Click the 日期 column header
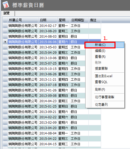Viewport: 130px width, 149px height. pyautogui.click(x=48, y=20)
